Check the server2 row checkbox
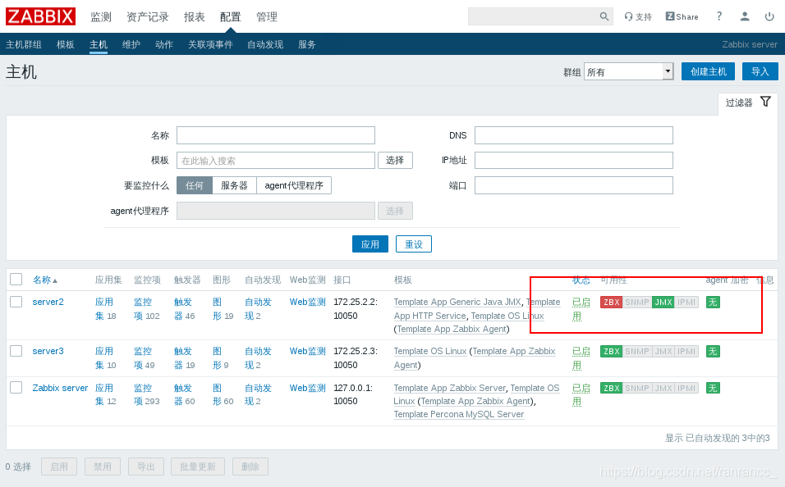 (x=16, y=302)
